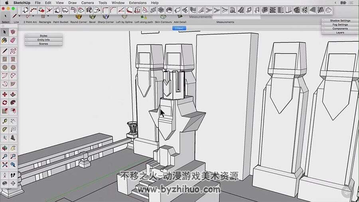Expand the Components panel

coord(340,29)
